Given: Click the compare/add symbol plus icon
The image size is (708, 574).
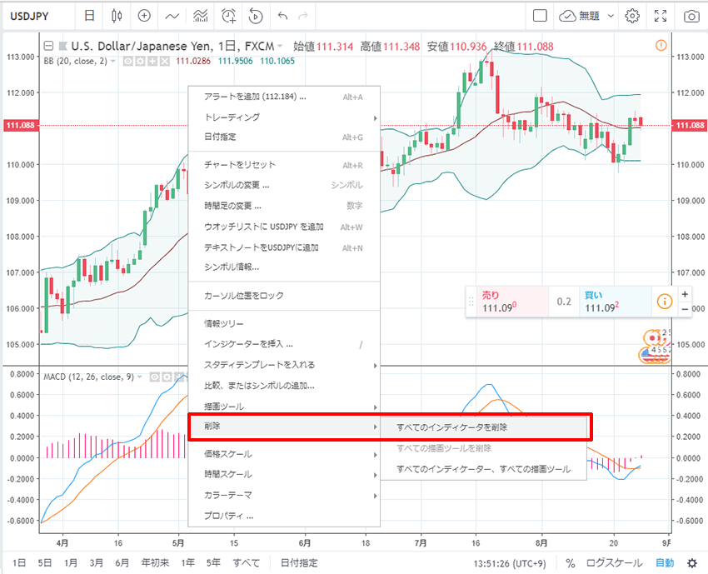Looking at the screenshot, I should pos(144,16).
